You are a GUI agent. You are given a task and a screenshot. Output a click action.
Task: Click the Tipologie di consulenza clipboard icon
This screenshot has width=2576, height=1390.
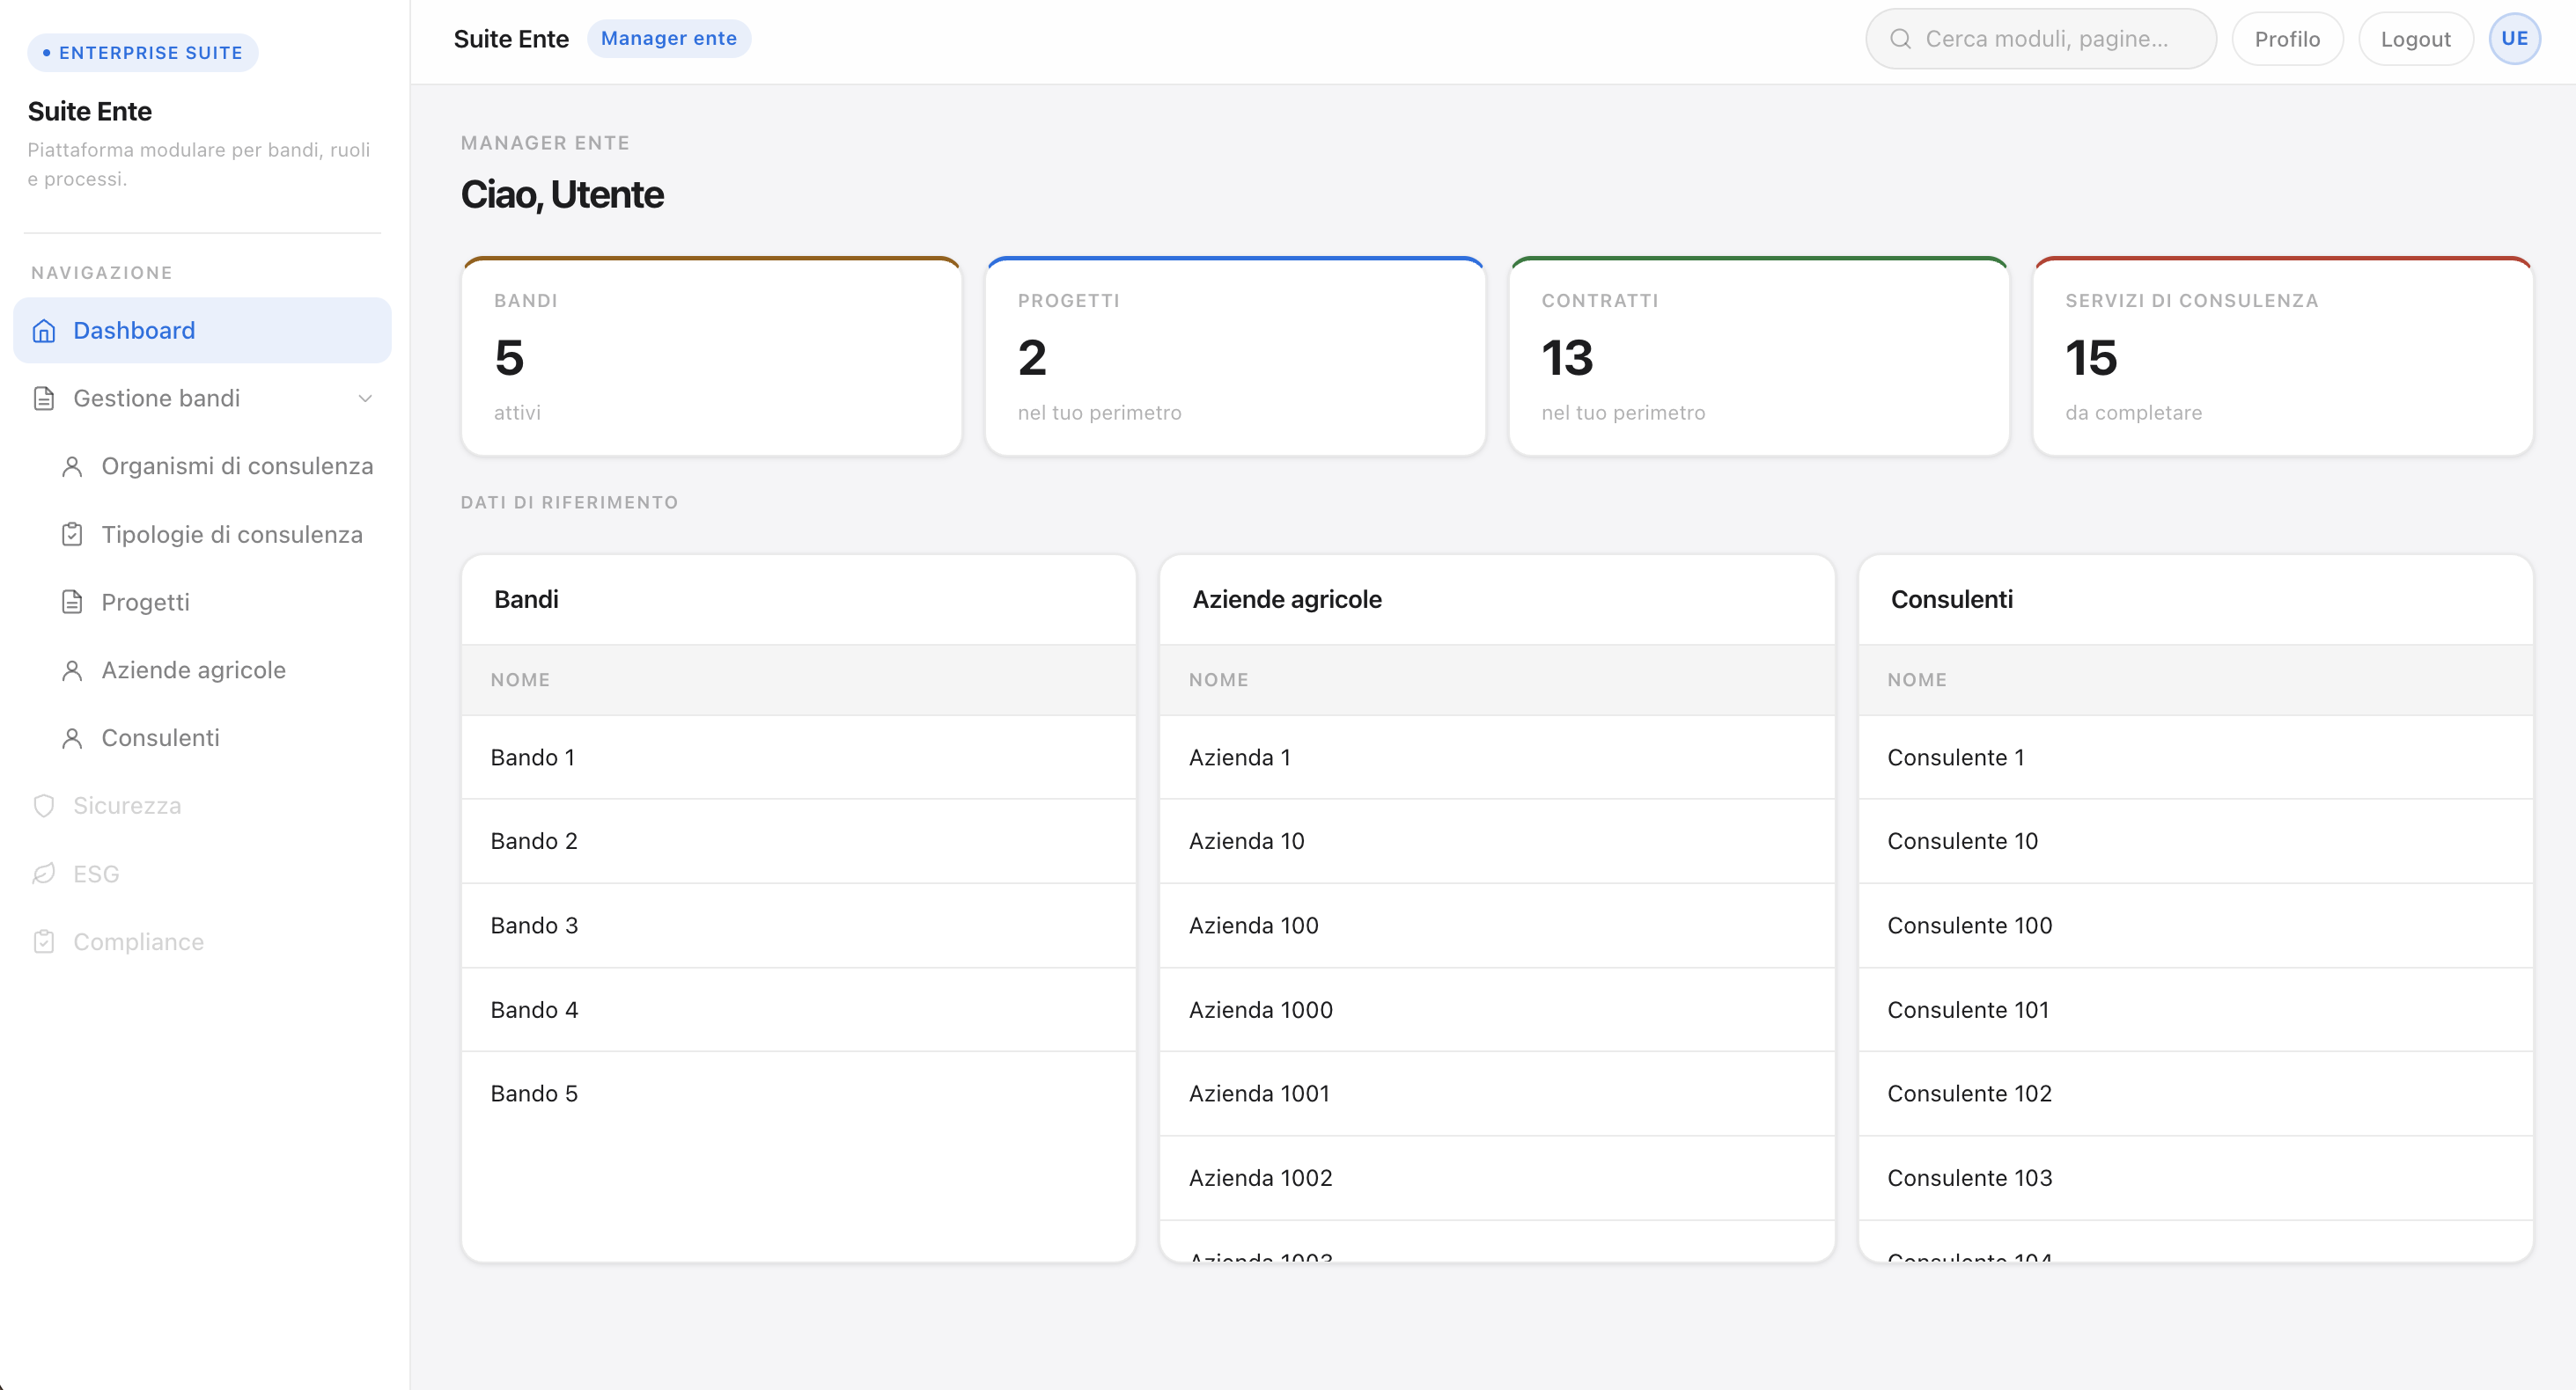72,535
